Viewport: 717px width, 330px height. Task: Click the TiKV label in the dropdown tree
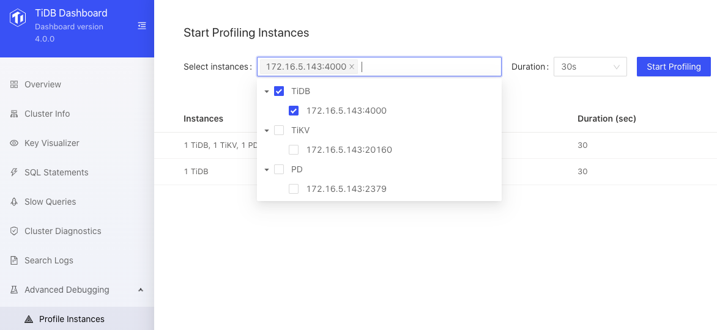(300, 131)
